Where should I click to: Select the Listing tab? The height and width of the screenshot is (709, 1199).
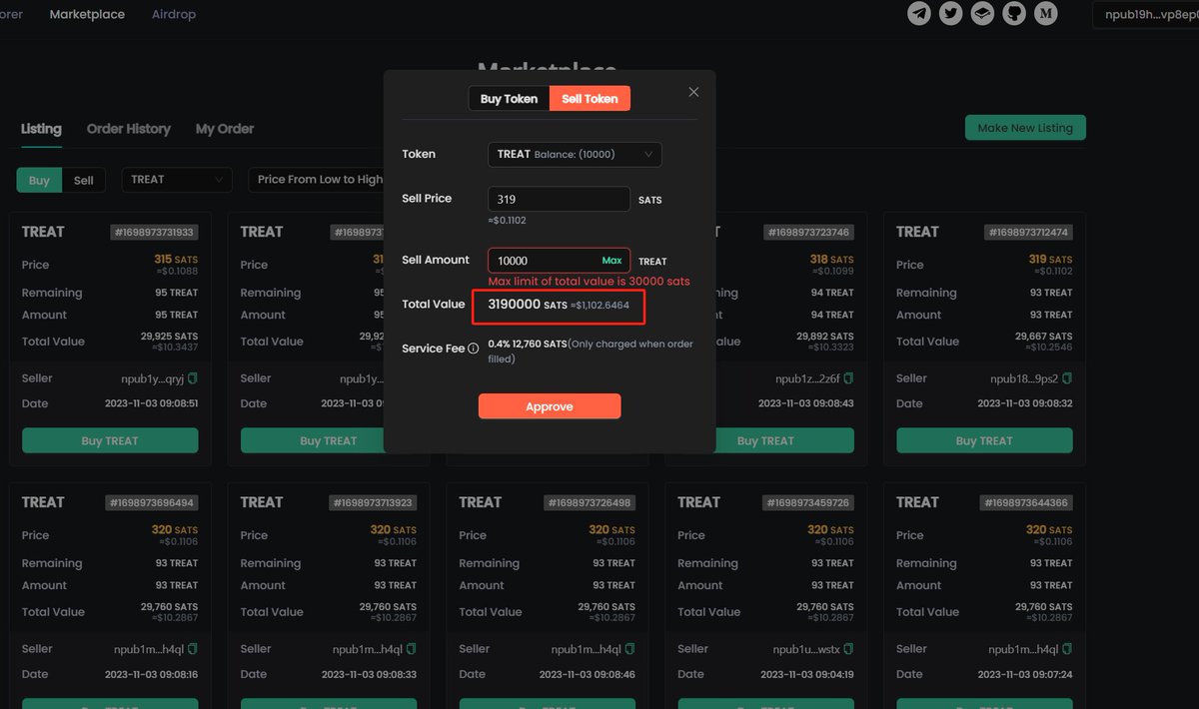tap(41, 129)
